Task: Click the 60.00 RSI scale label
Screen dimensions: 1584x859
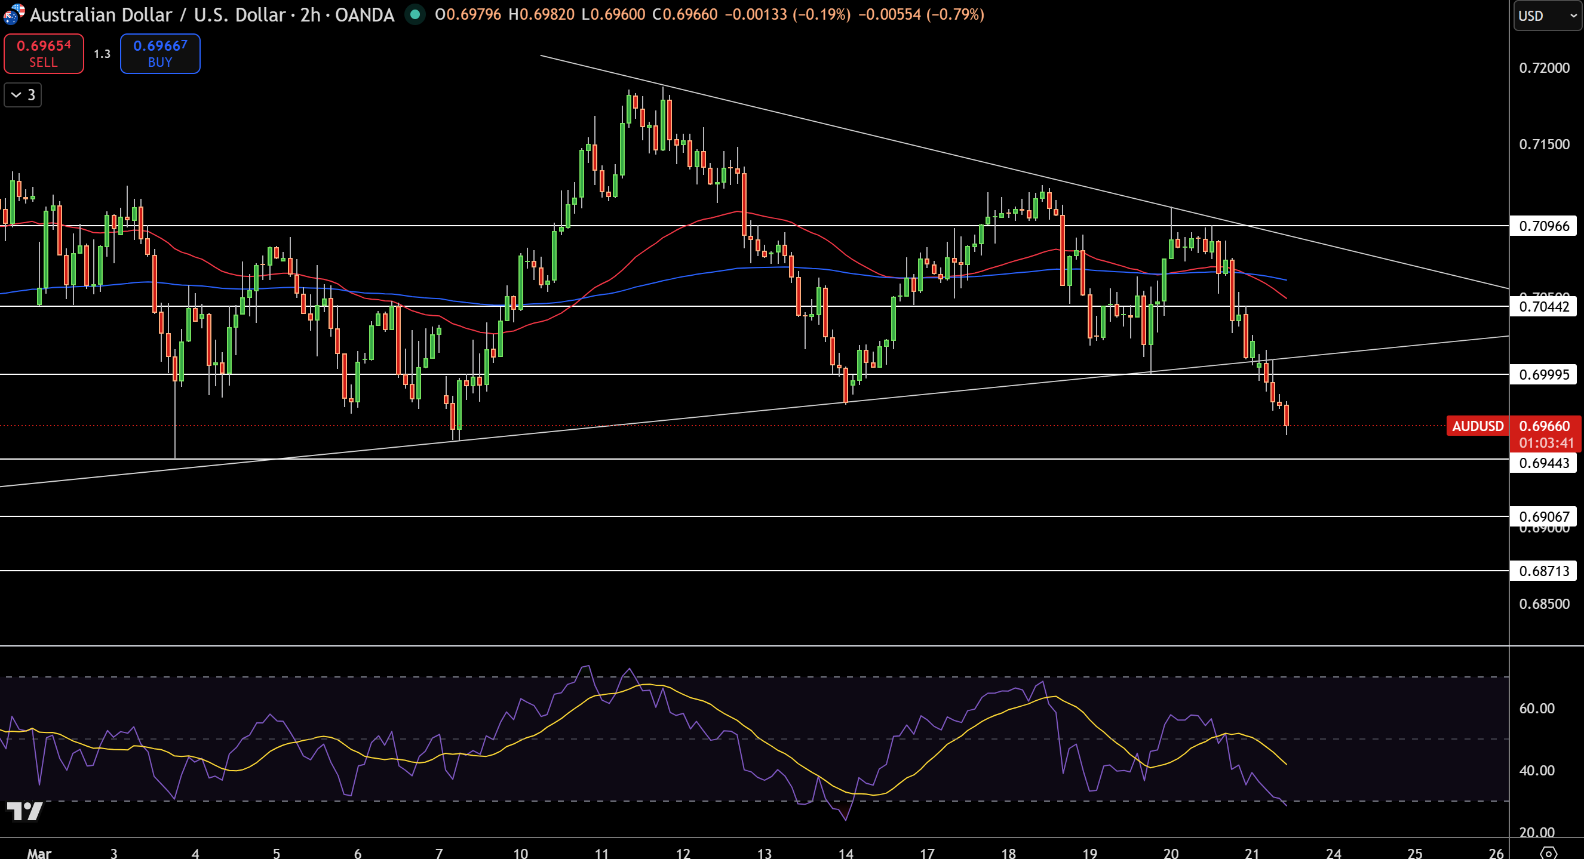Action: click(x=1537, y=709)
